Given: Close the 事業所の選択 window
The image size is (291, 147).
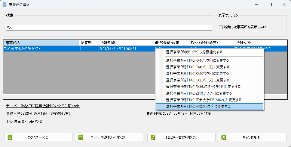Looking at the screenshot, I should click(x=284, y=4).
